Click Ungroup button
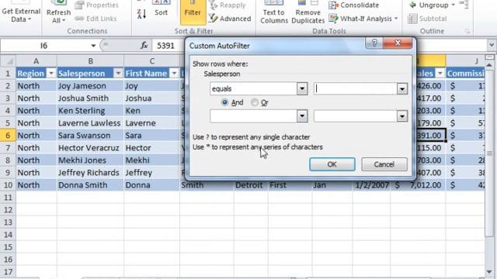The height and width of the screenshot is (279, 497). coord(433,5)
